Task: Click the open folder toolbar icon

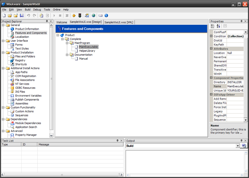Action: (10, 15)
